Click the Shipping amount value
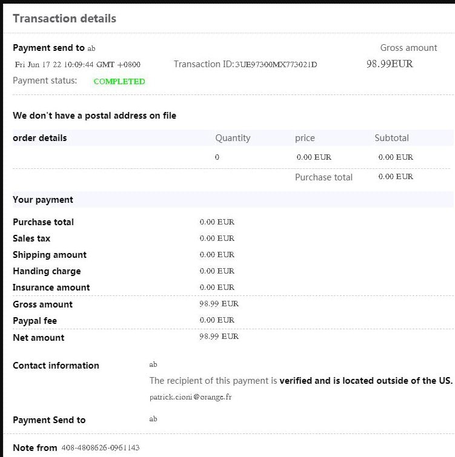Viewport: 455px width, 457px height. (x=217, y=255)
